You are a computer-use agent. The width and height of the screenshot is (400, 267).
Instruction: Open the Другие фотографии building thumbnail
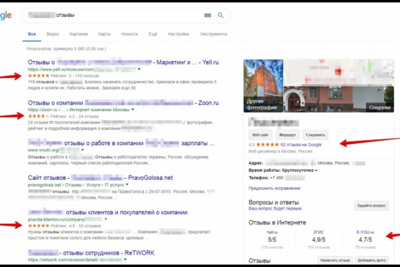[x=263, y=86]
